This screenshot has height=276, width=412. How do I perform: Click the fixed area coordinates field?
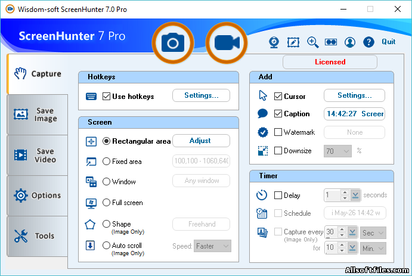coord(202,161)
